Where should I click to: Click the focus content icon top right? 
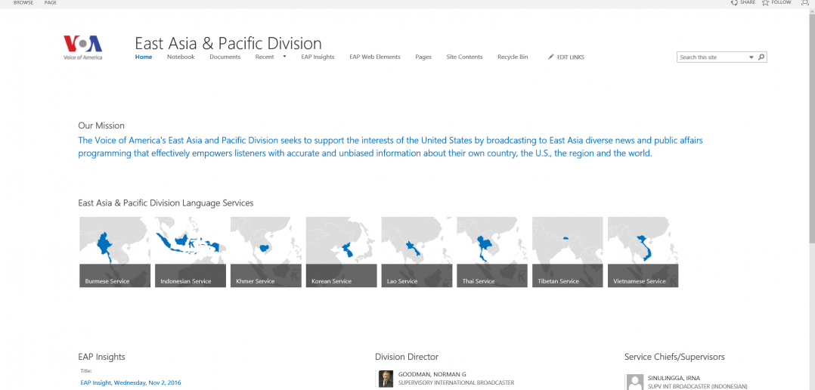coord(804,2)
